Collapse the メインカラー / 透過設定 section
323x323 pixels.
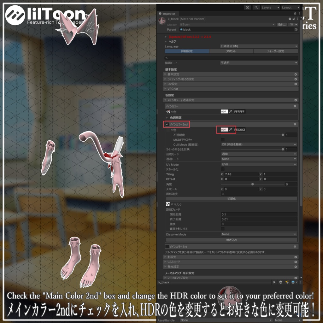(165, 100)
